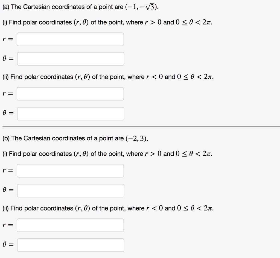This screenshot has height=258, width=280.
Task: Click the part (b)(i) instruction with r > 0
Action: pyautogui.click(x=107, y=154)
